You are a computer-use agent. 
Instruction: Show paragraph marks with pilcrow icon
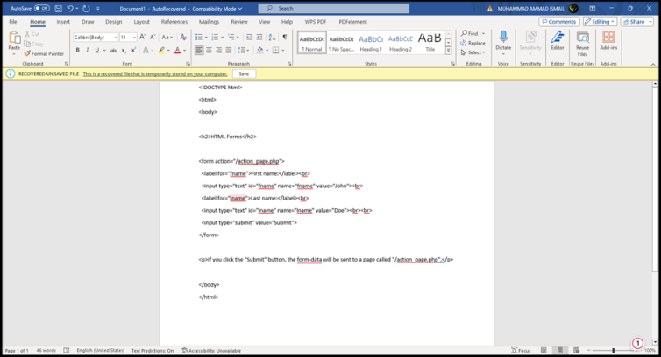284,38
